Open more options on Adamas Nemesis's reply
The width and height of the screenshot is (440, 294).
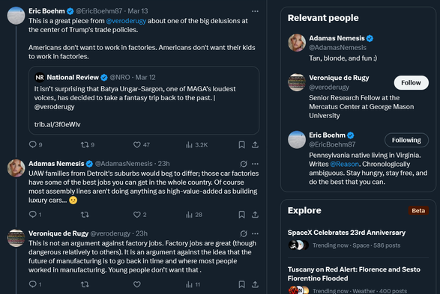pyautogui.click(x=255, y=164)
